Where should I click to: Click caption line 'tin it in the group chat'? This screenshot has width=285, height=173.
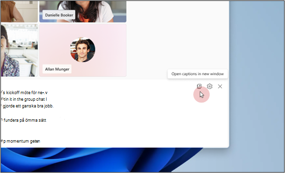(24, 99)
